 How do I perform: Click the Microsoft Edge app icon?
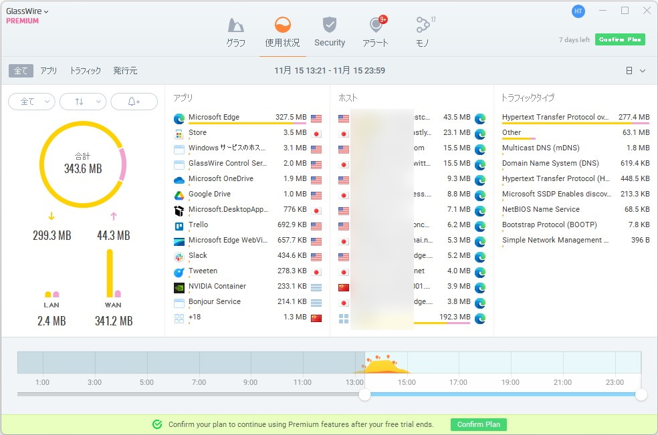coord(179,119)
